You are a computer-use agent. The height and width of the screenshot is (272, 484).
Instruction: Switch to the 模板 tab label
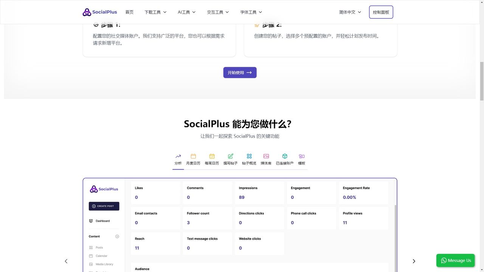click(302, 163)
